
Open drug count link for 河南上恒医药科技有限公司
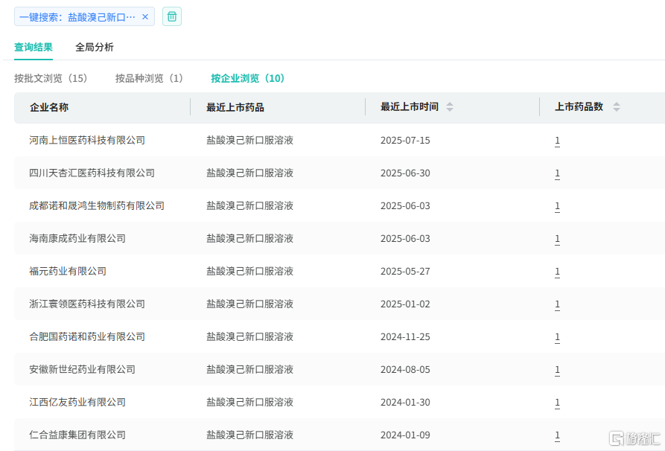coord(557,141)
